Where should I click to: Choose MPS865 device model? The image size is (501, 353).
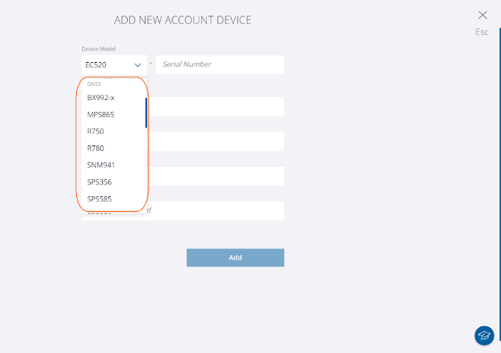[x=101, y=114]
